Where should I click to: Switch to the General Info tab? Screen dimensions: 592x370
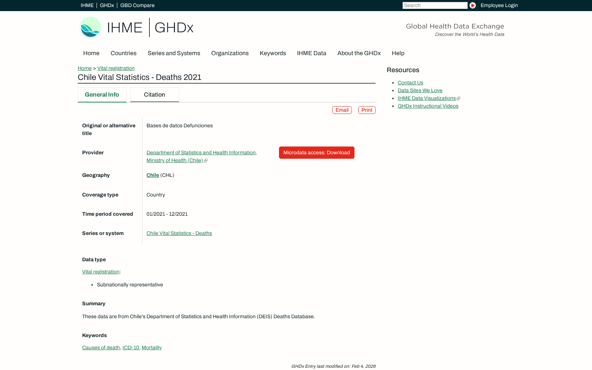pyautogui.click(x=102, y=95)
